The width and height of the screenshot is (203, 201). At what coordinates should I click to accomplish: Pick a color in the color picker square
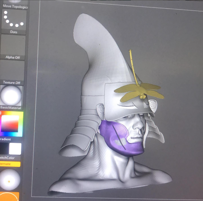[x=10, y=123]
